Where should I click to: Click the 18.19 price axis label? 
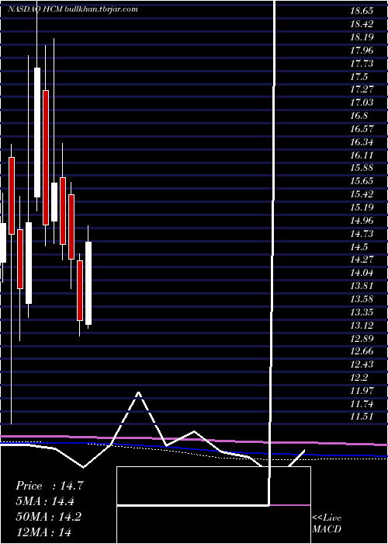(x=362, y=37)
